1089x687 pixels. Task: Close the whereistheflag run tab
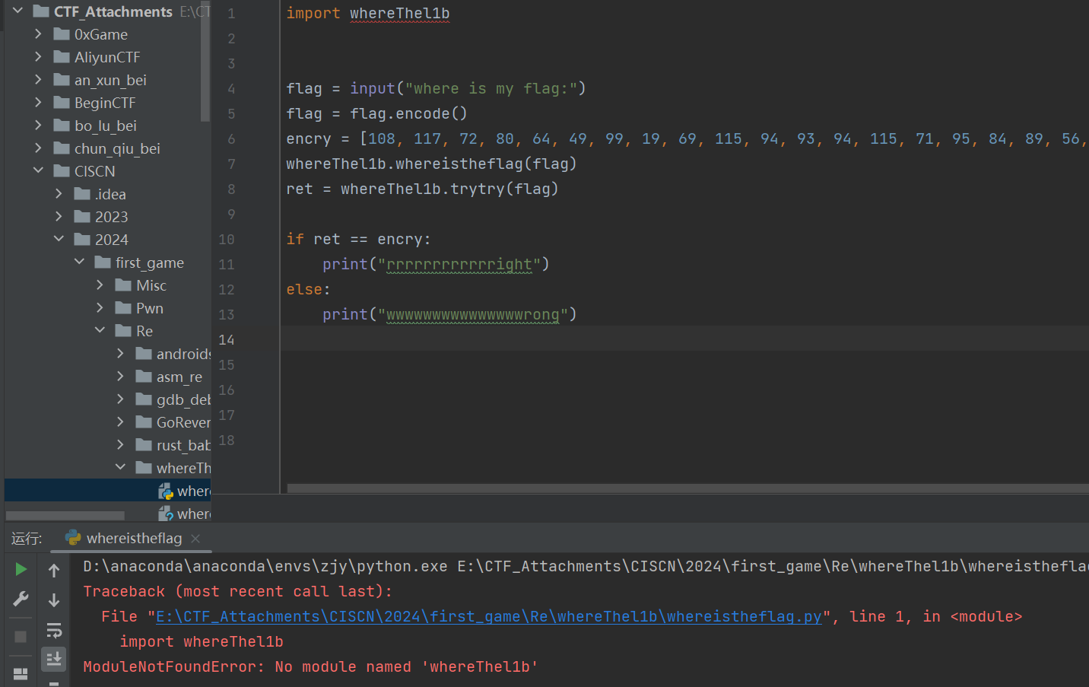coord(195,539)
